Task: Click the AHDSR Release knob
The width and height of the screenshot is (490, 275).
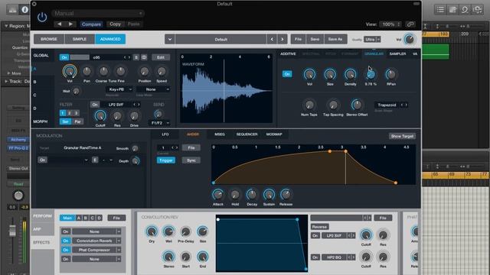Action: (x=286, y=195)
